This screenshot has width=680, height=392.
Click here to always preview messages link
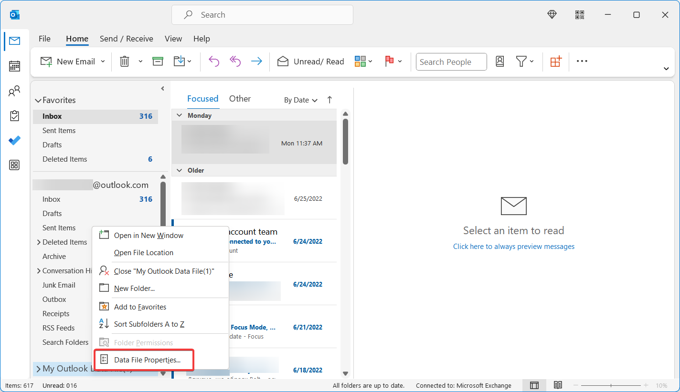(514, 247)
